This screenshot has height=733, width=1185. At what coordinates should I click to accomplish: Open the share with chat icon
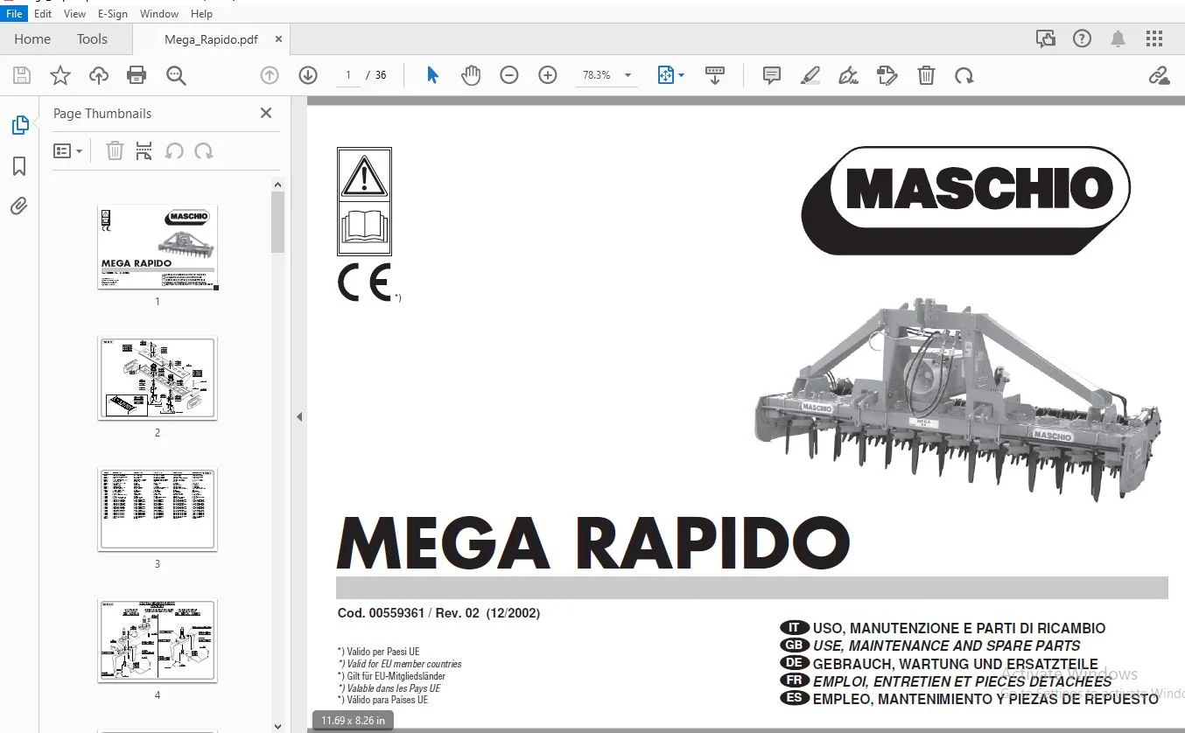[x=1045, y=38]
